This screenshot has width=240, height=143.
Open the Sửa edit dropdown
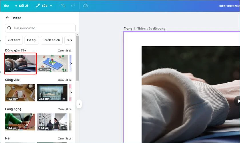(44, 6)
